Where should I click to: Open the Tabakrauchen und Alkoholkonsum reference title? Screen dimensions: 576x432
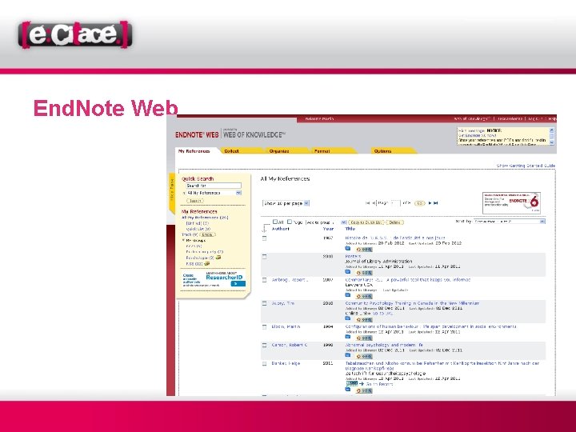pos(442,366)
